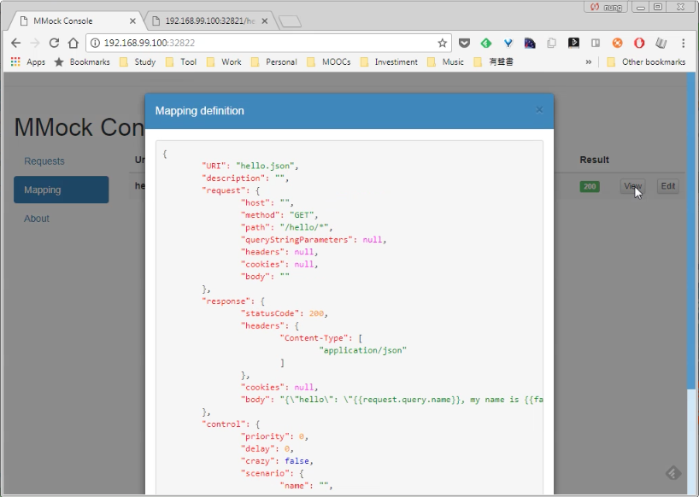Image resolution: width=699 pixels, height=497 pixels.
Task: Click the Edit button for the mapping
Action: pos(667,186)
